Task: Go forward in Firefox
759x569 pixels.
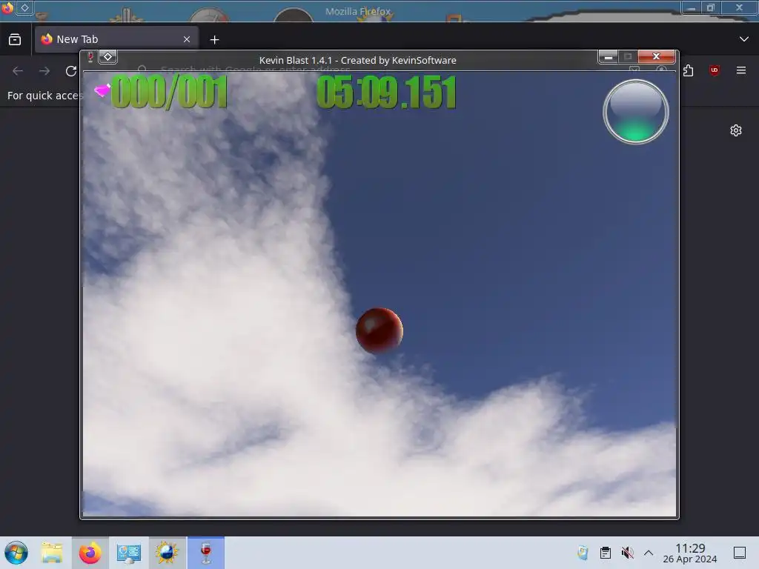Action: (44, 71)
